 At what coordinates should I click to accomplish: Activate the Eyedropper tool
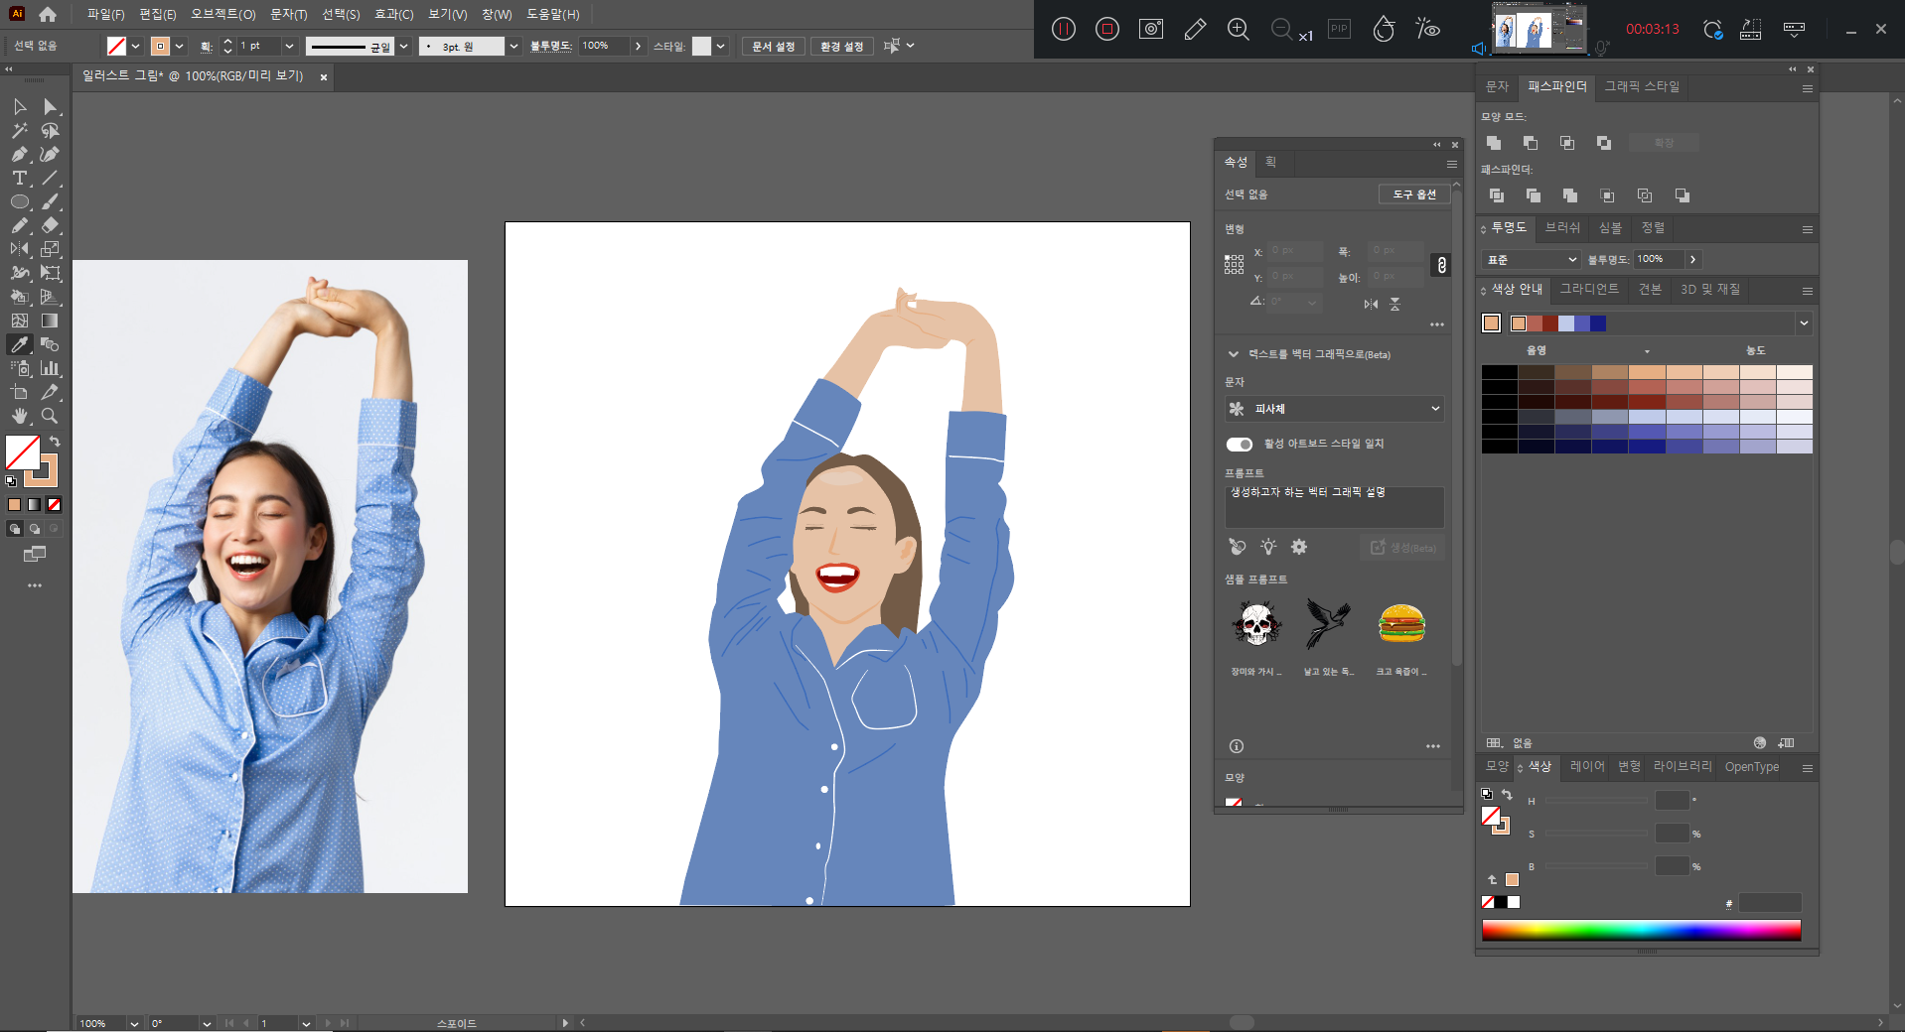click(x=19, y=344)
